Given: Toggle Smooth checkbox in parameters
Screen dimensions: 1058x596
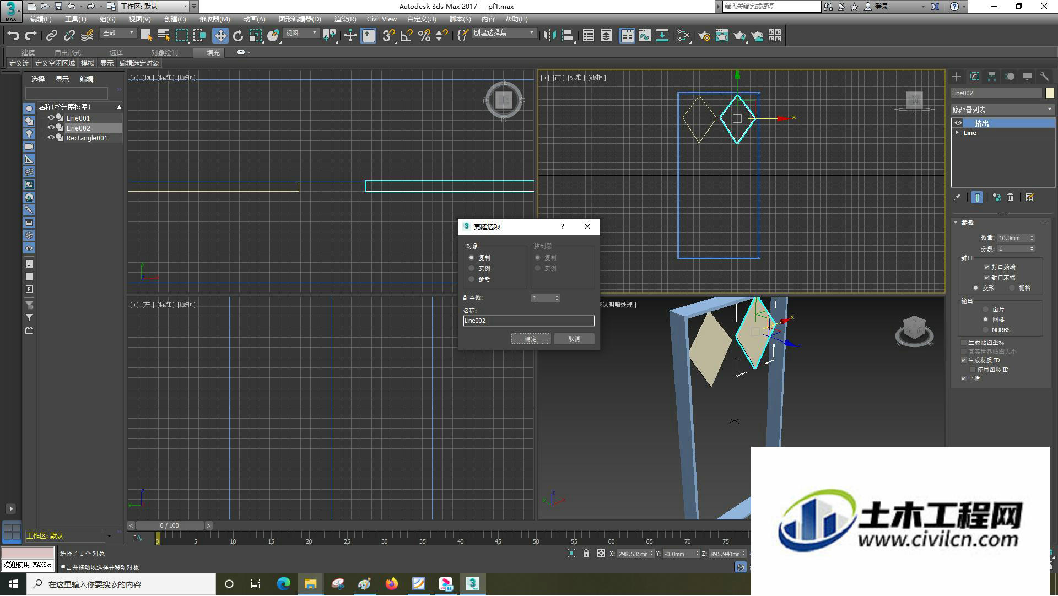Looking at the screenshot, I should [x=964, y=378].
